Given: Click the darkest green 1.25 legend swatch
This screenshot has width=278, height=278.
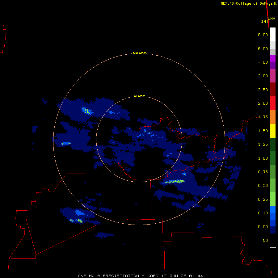Looking at the screenshot, I should click(273, 145).
